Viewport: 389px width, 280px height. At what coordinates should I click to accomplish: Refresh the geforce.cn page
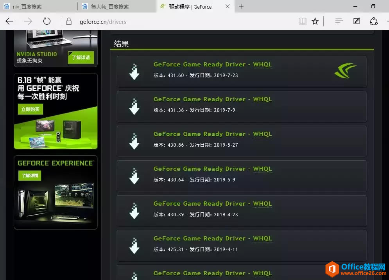point(47,22)
